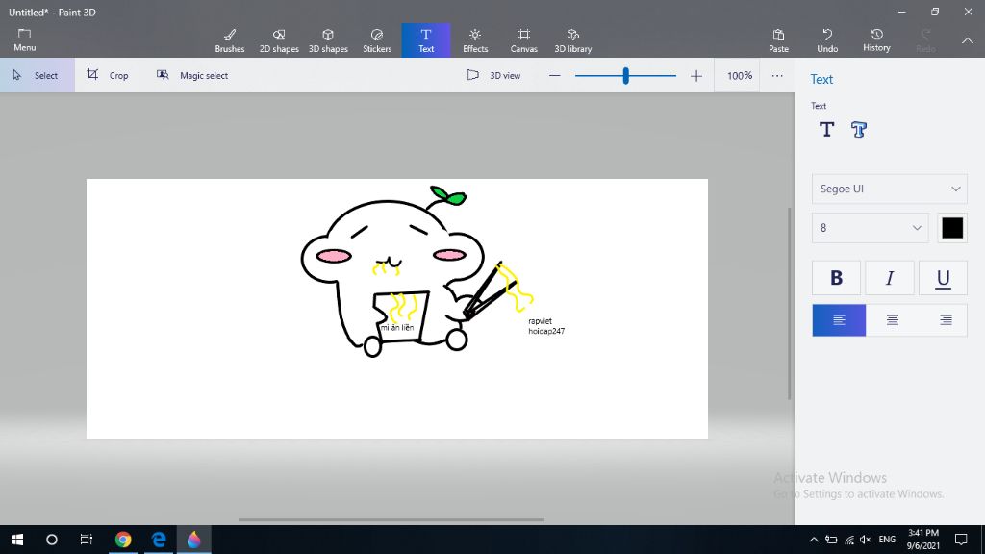985x554 pixels.
Task: Click the zoom slider handle
Action: [625, 75]
